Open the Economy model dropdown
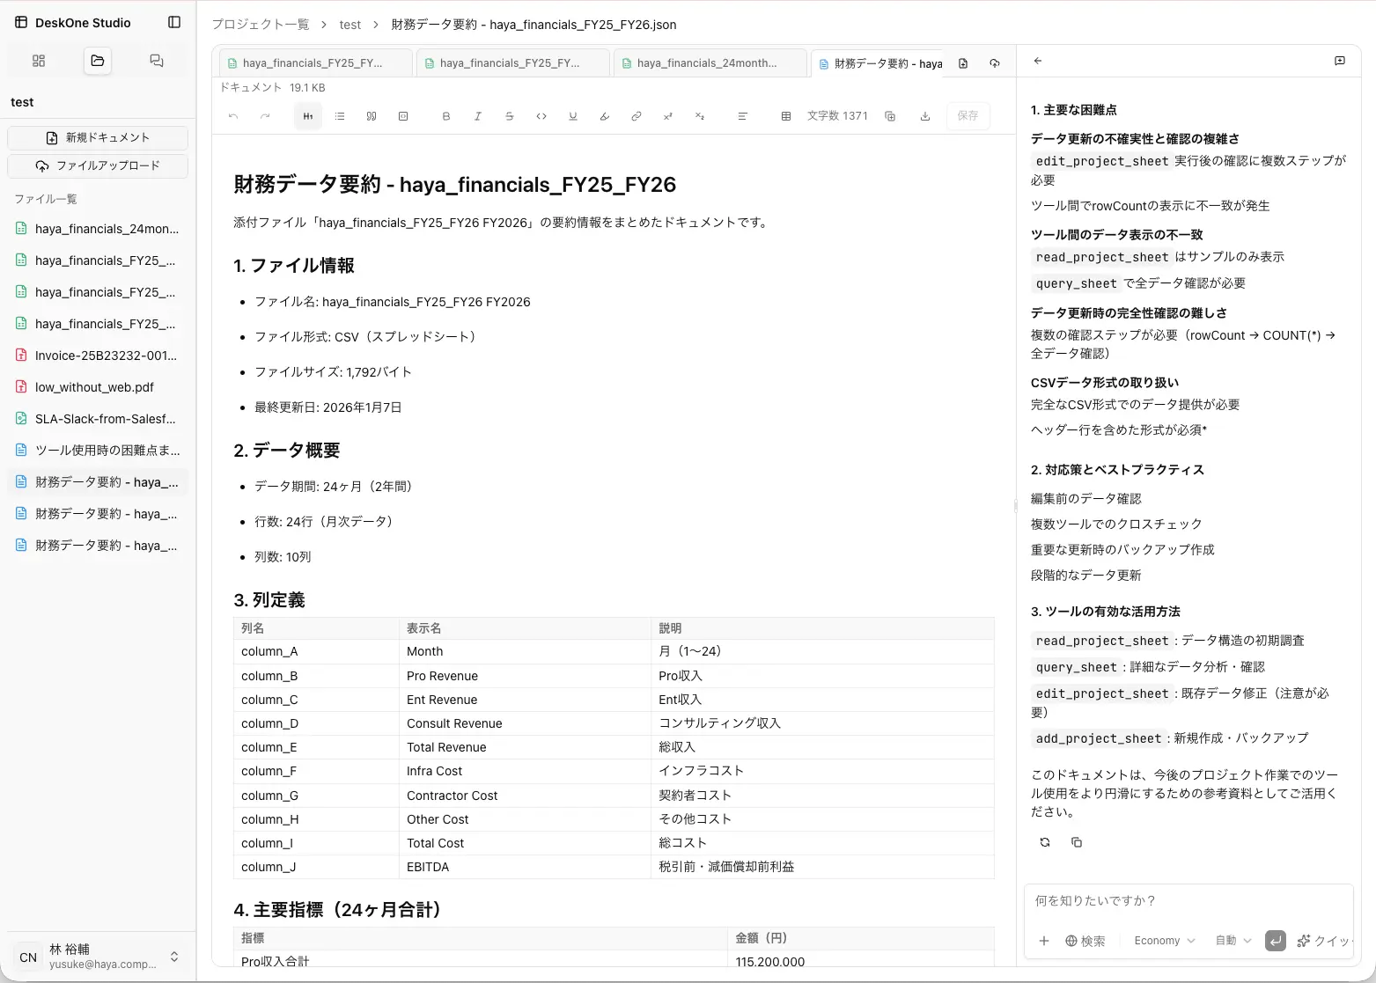 [x=1162, y=941]
